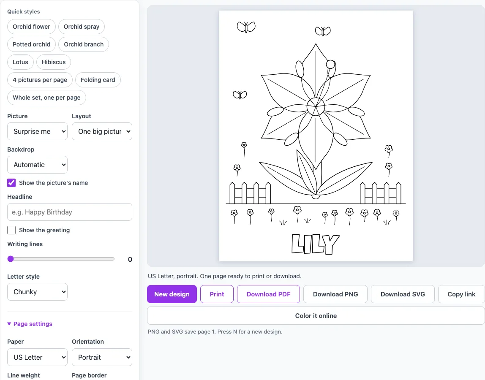Open the Layout dropdown

tap(102, 131)
